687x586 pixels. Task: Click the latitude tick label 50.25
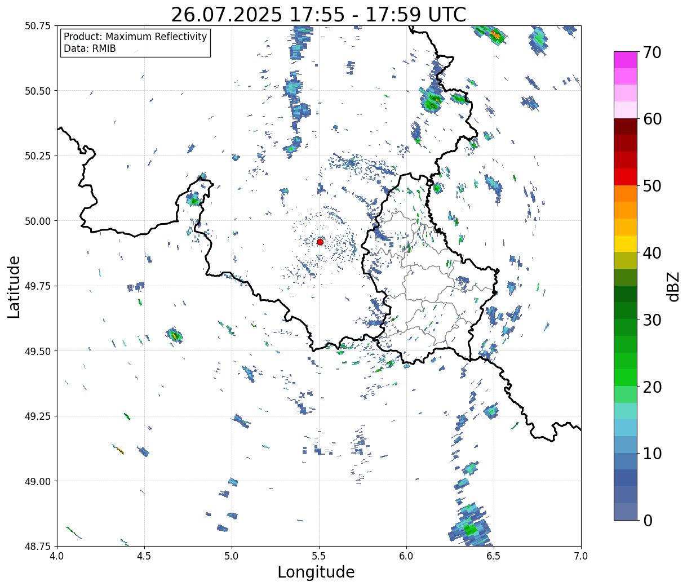[38, 156]
